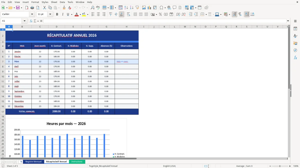
Task: Toggle Bold formatting
Action: tap(57, 14)
